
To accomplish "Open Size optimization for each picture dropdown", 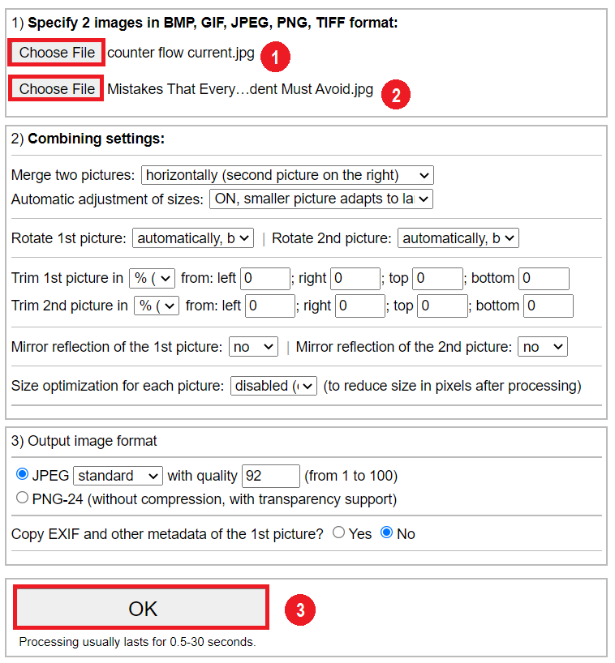I will [x=274, y=386].
